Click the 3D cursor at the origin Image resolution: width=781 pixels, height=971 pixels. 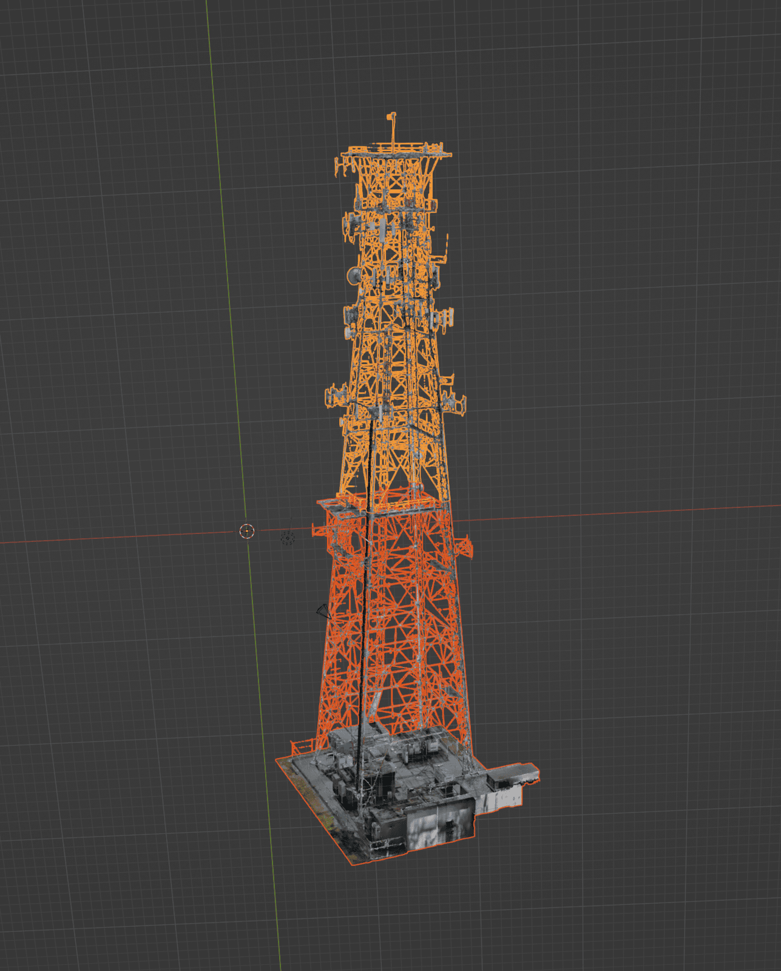(x=246, y=531)
